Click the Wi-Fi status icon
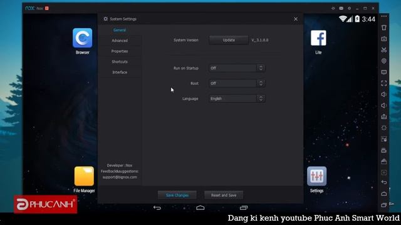The image size is (401, 225). click(343, 19)
